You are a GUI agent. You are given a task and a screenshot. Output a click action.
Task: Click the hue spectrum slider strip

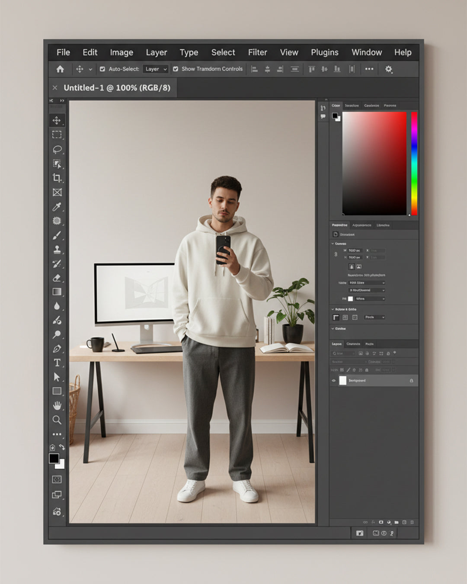pyautogui.click(x=414, y=164)
